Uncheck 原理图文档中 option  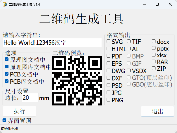[x=7, y=59]
